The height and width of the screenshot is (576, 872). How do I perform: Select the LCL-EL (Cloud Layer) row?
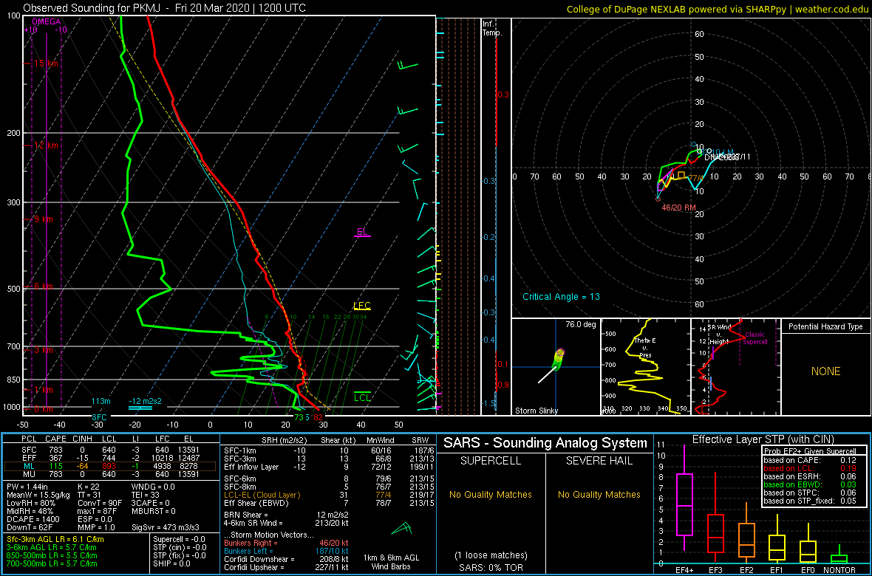click(328, 495)
